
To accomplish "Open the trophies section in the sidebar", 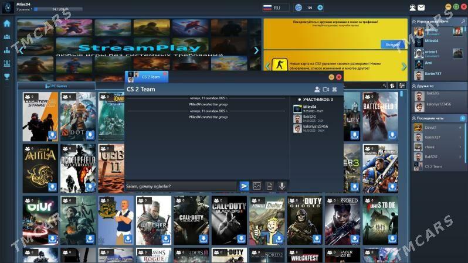I will coord(7,76).
